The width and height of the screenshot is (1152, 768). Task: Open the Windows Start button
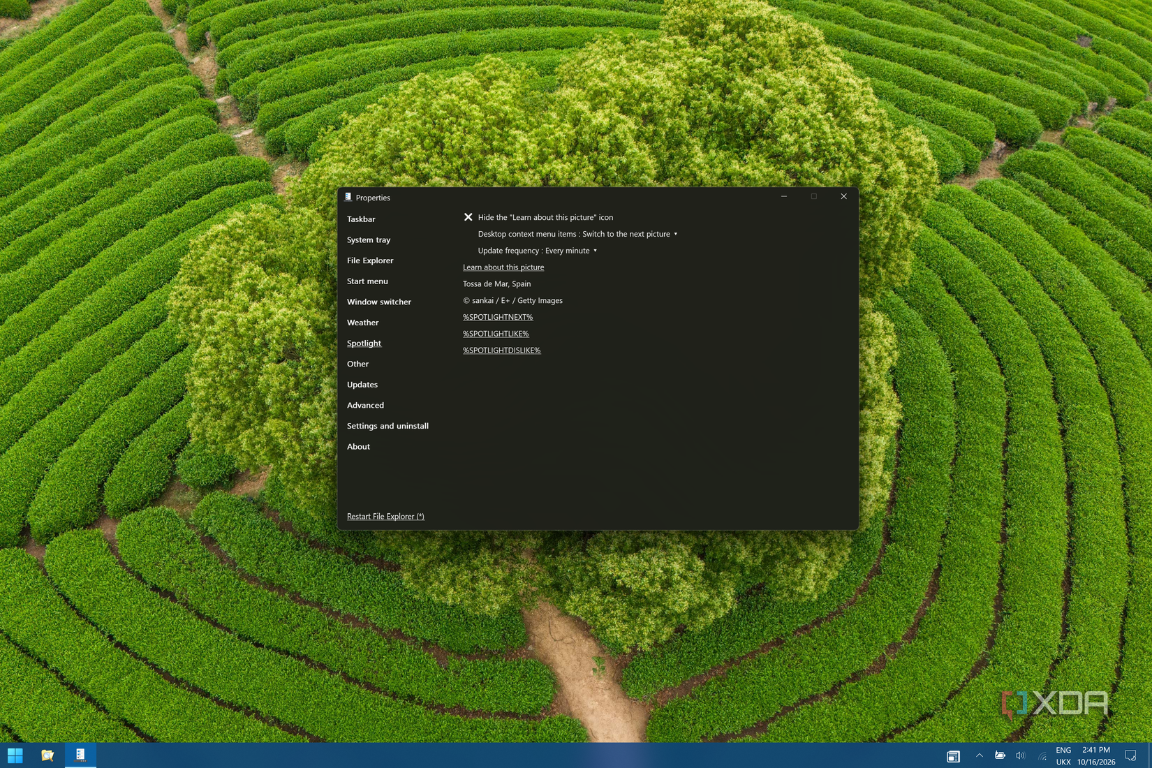[x=15, y=755]
